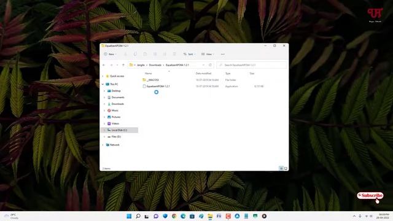Open Task View on taskbar
Viewport: 393px width, 221px height.
pyautogui.click(x=147, y=216)
